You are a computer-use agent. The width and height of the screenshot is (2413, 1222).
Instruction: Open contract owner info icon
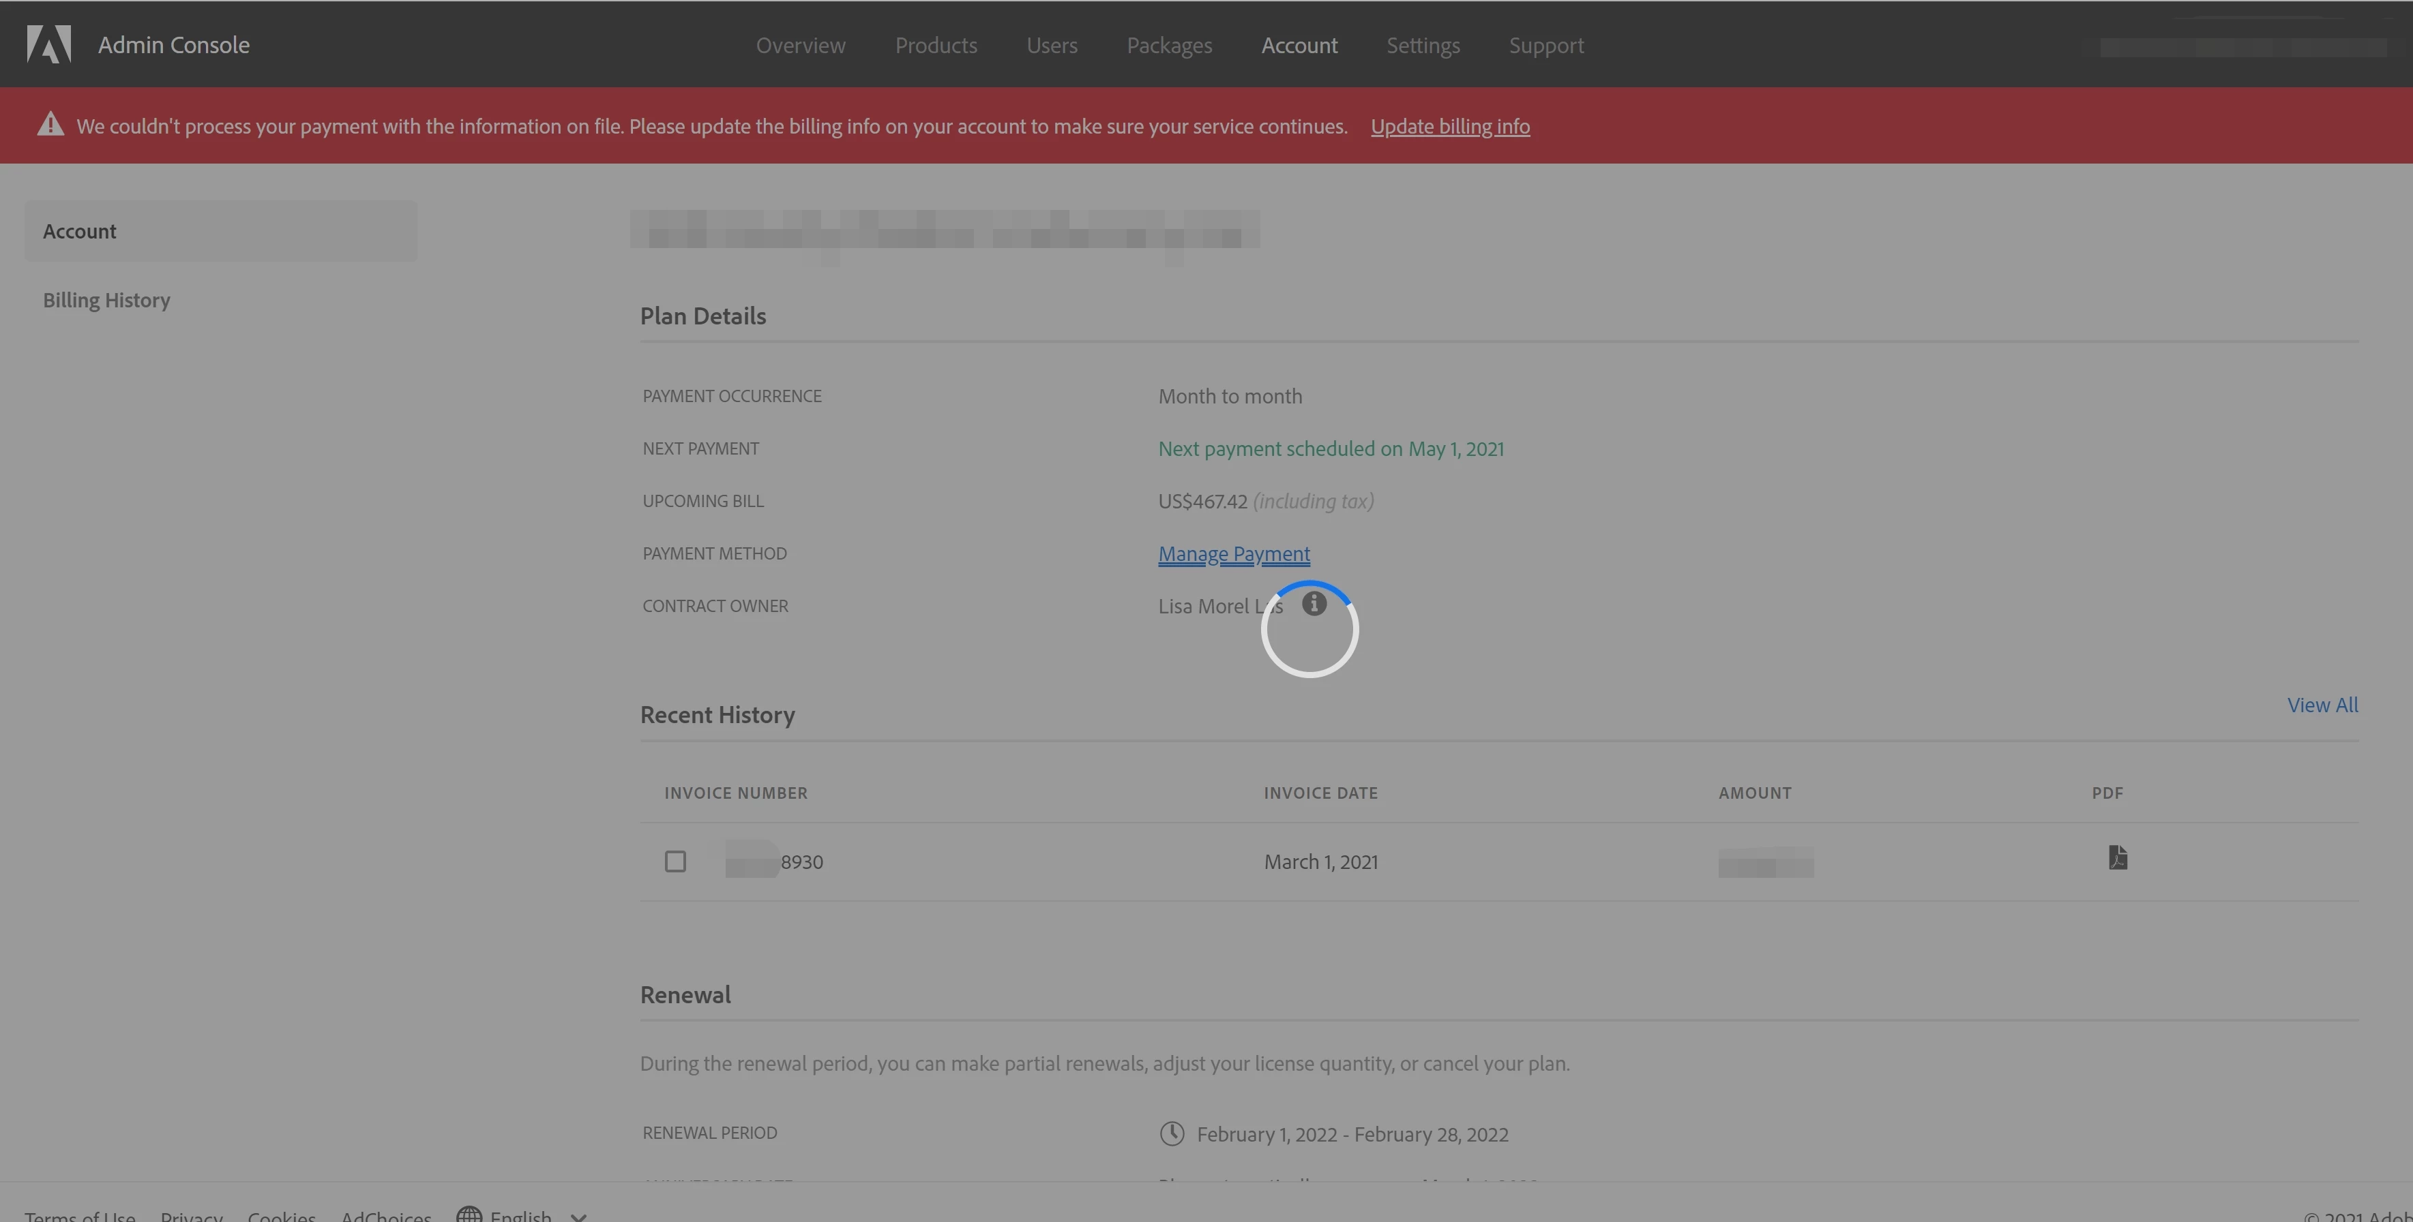1314,604
